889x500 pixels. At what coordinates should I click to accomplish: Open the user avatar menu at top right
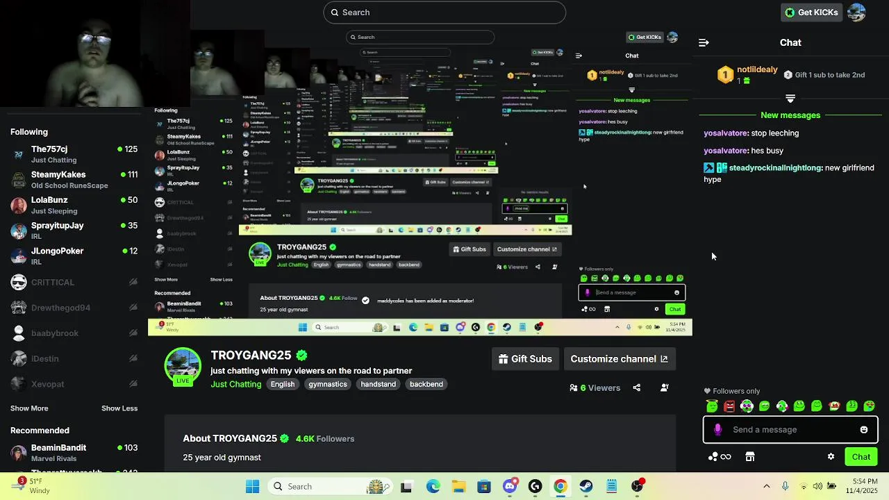click(856, 12)
